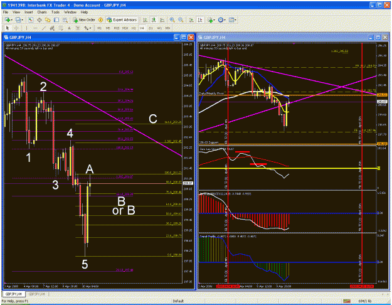This screenshot has height=305, width=392.
Task: Click the left chart's date time scale
Action: pos(93,286)
